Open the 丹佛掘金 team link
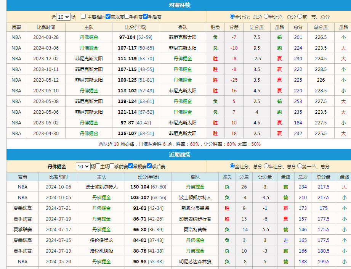This screenshot has width=351, height=269. coord(89,37)
